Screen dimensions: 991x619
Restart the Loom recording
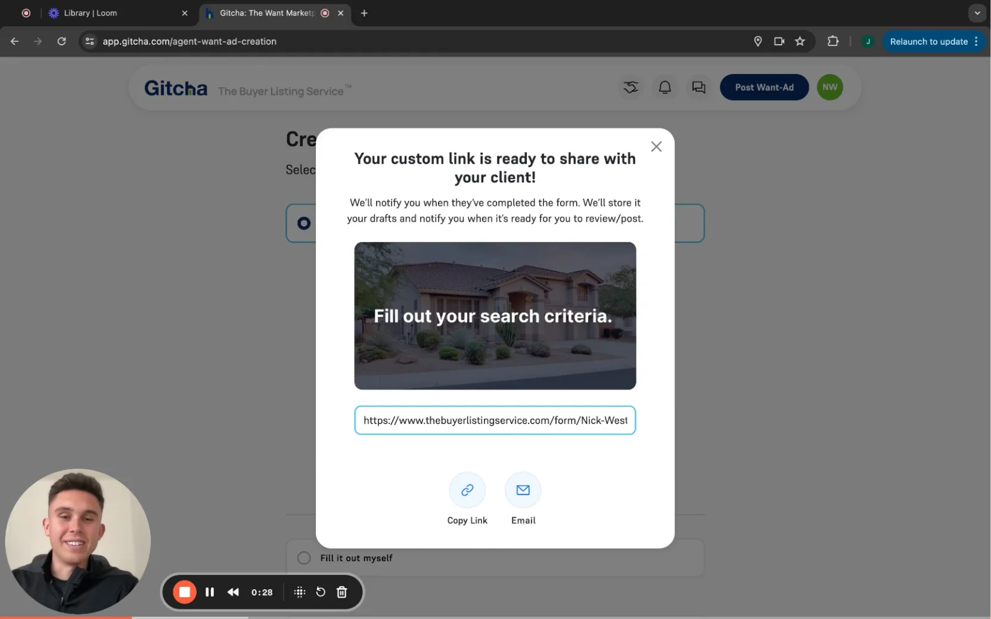(x=321, y=592)
